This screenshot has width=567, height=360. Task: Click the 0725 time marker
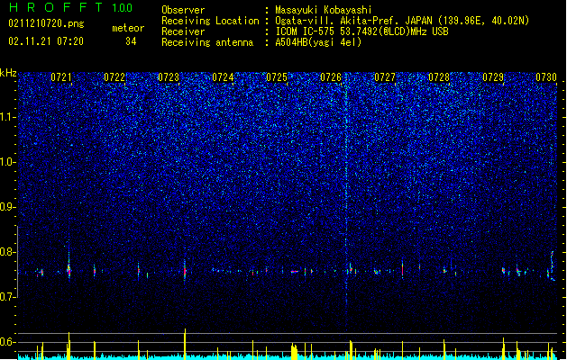pos(277,77)
